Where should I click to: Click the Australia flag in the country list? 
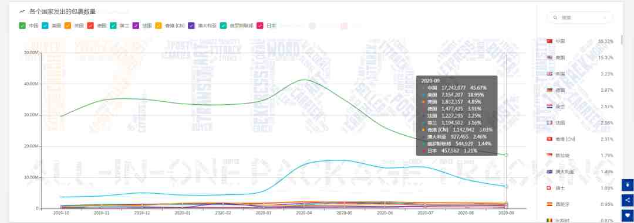549,171
